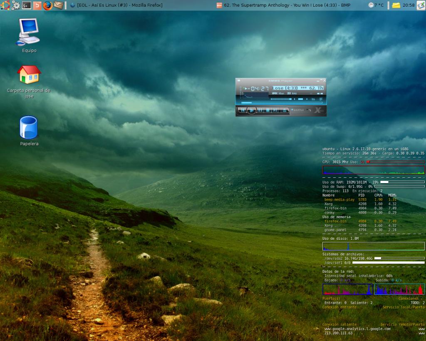426x341 pixels.
Task: Open the player's top-left menu button
Action: pos(239,80)
